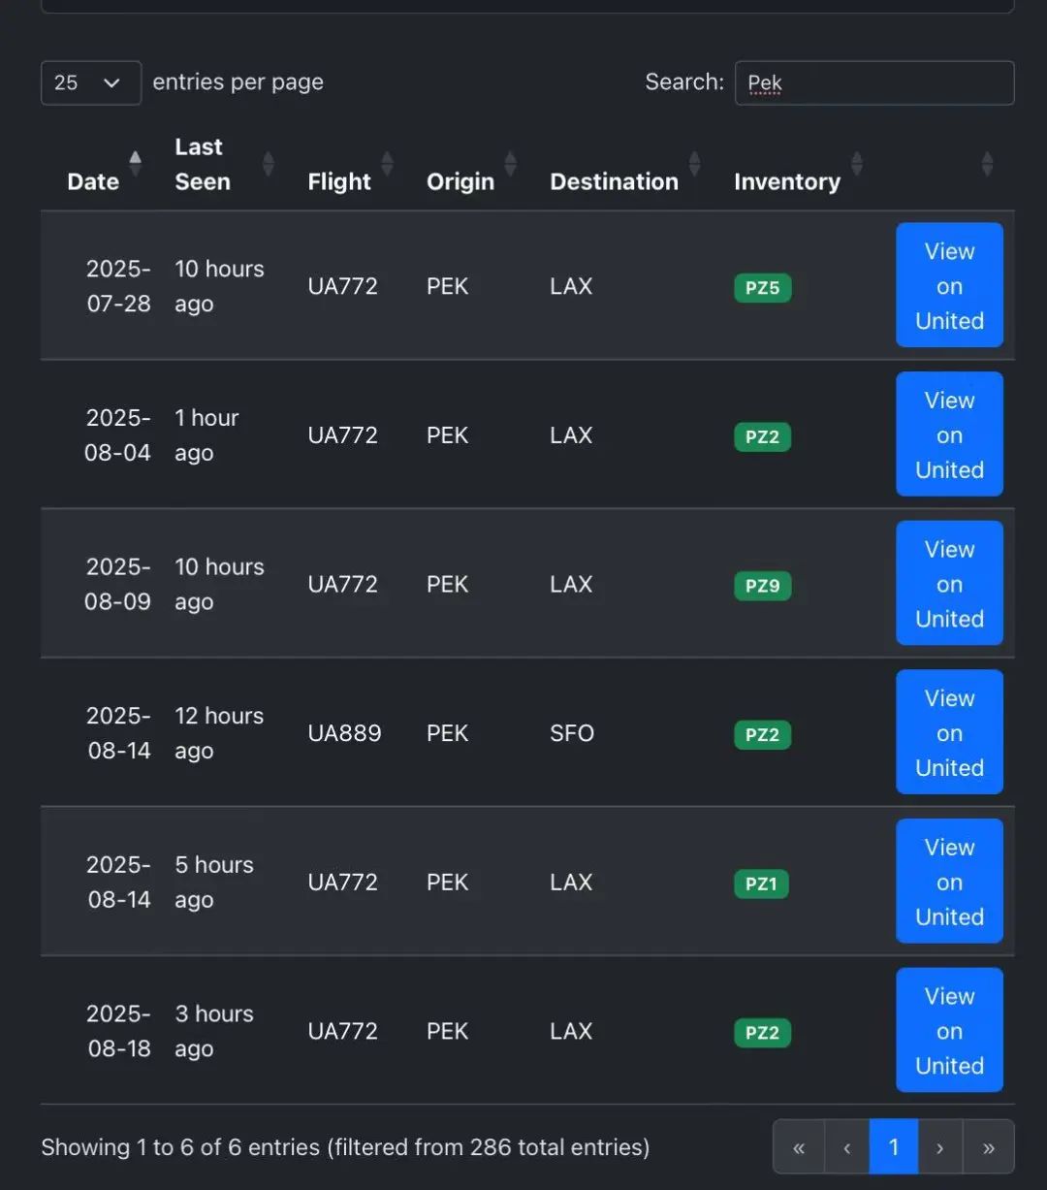Open the entries per page dropdown
This screenshot has width=1047, height=1190.
(x=90, y=82)
